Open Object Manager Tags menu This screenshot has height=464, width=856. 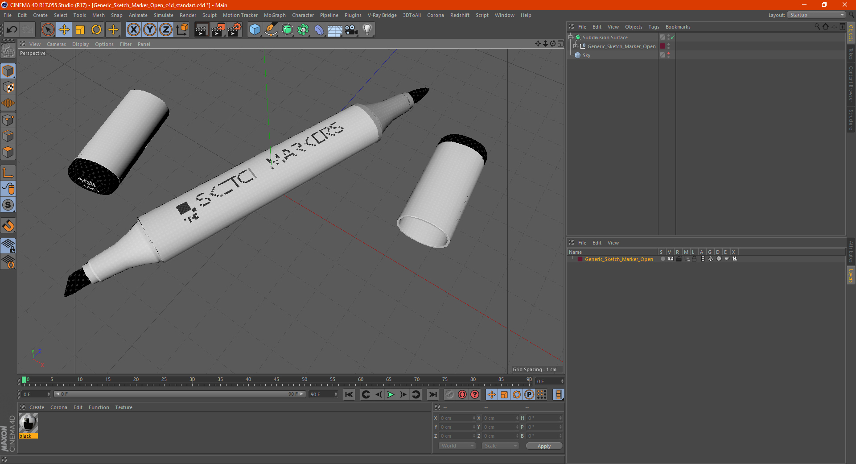point(654,27)
